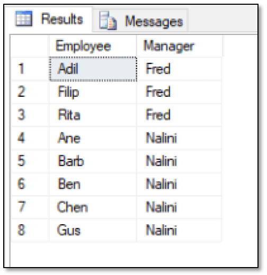Screen dimensions: 267x275
Task: Select Fred manager cell in row 2
Action: [x=179, y=92]
